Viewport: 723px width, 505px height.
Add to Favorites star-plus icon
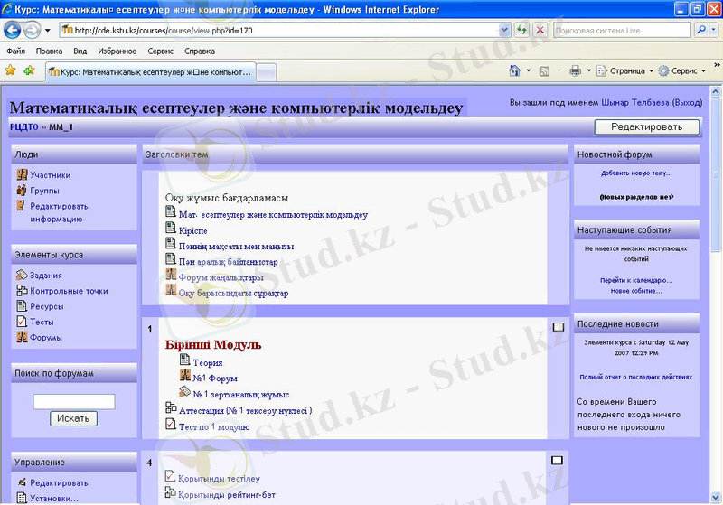[30, 70]
